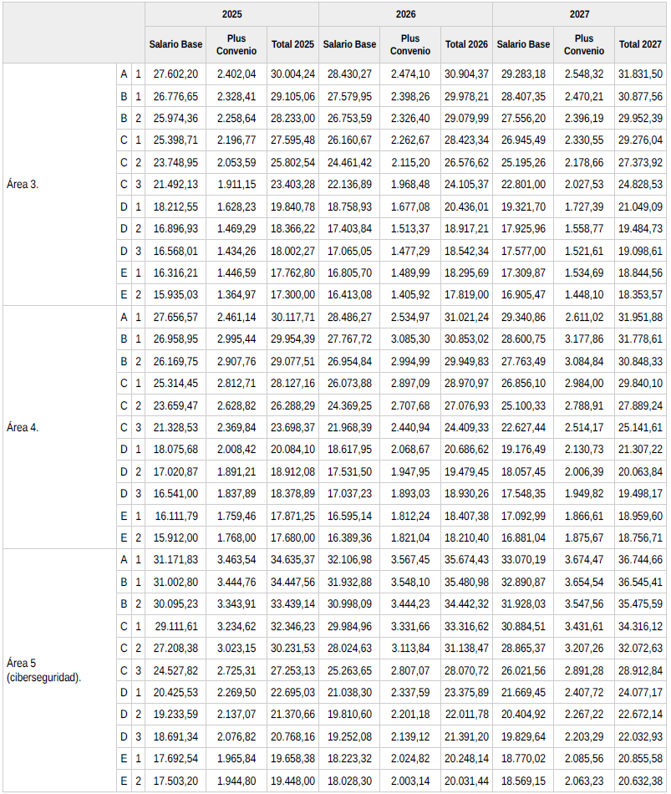Screen dimensions: 671x794
Task: Click the 2026 year column header
Action: click(x=405, y=14)
